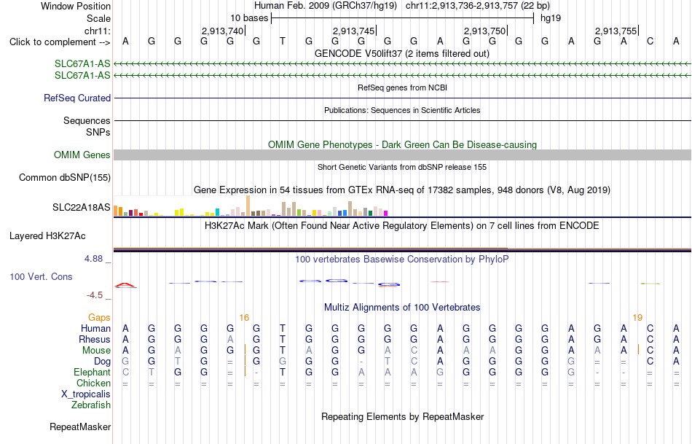Open the OMIM Genes track label
692x444 pixels.
(x=82, y=155)
